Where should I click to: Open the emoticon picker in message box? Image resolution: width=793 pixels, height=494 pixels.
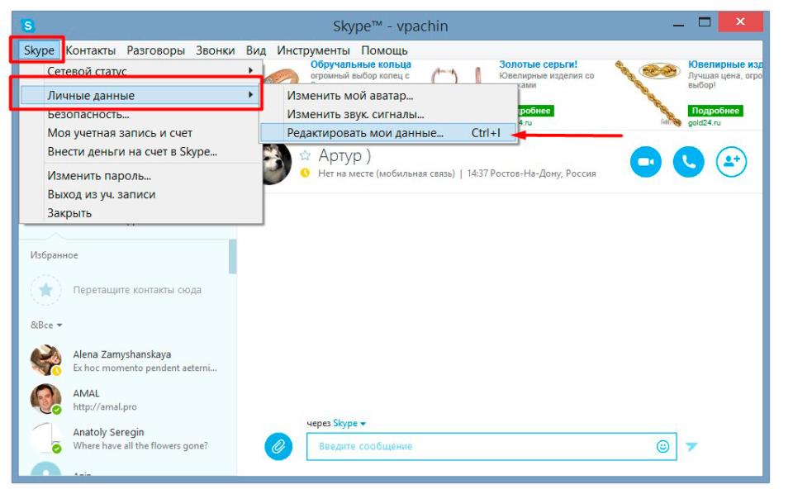(x=662, y=446)
